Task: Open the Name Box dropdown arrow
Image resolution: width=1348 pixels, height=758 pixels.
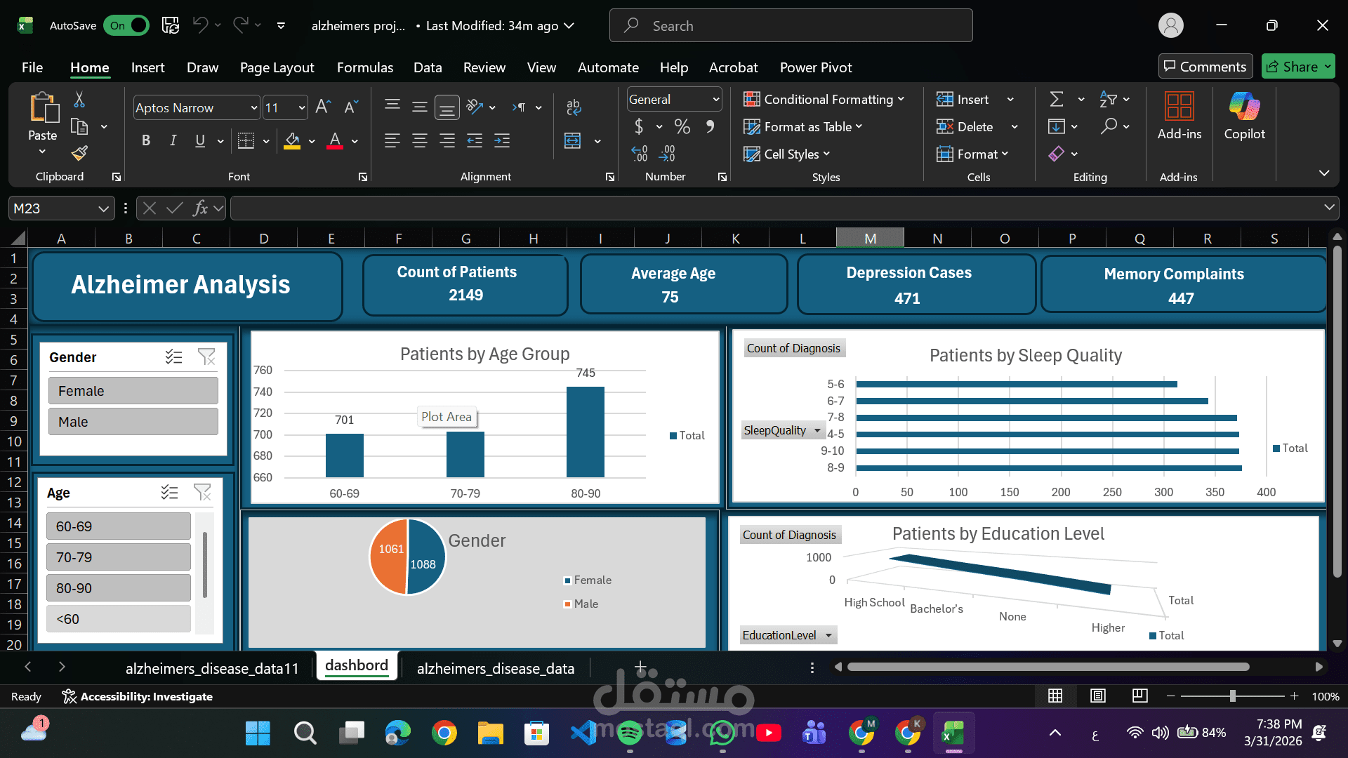Action: click(103, 208)
